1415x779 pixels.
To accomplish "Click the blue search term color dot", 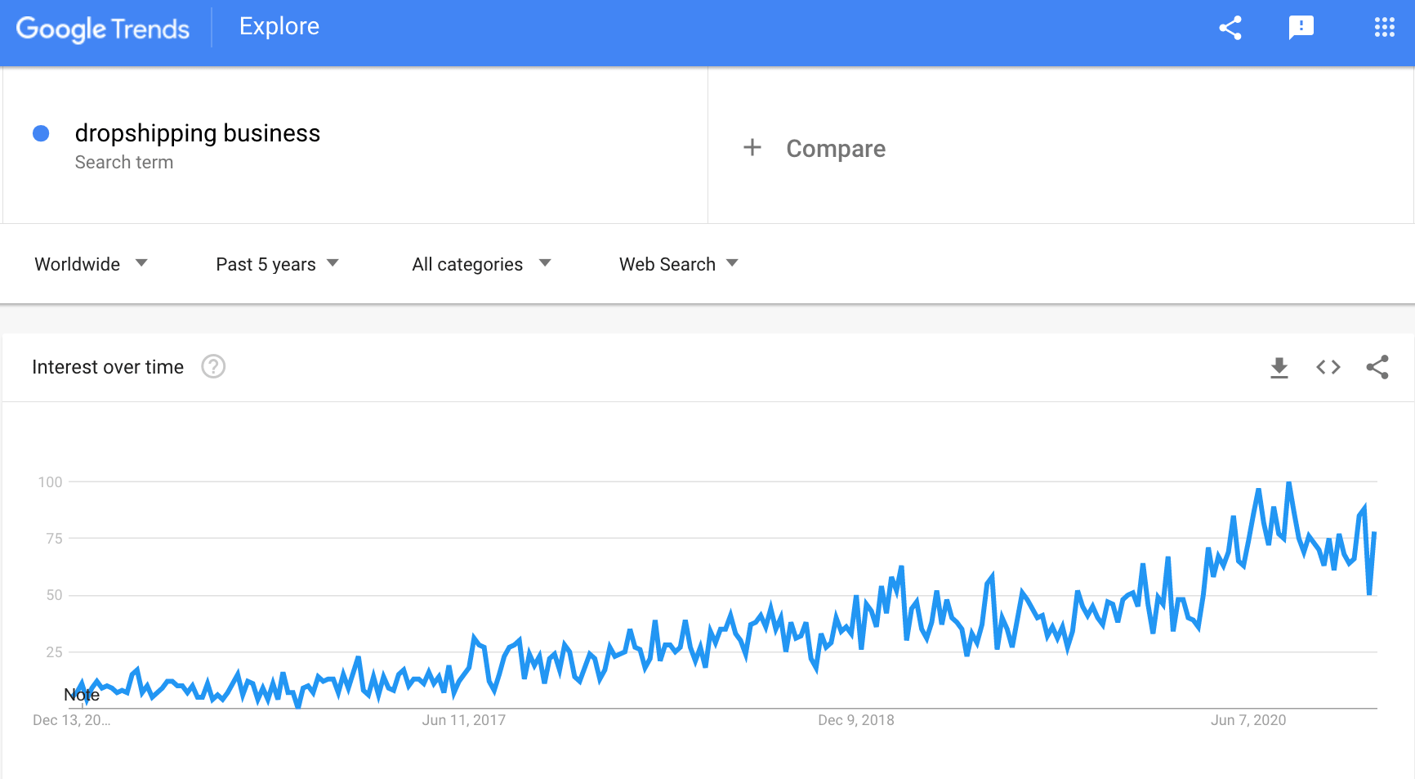I will 41,133.
